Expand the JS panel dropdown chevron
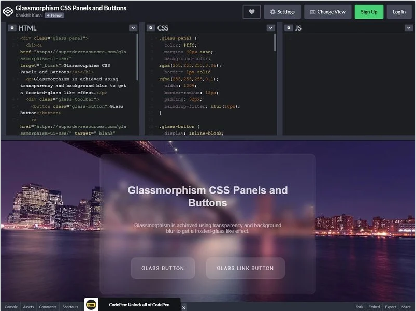The image size is (416, 311). [409, 28]
